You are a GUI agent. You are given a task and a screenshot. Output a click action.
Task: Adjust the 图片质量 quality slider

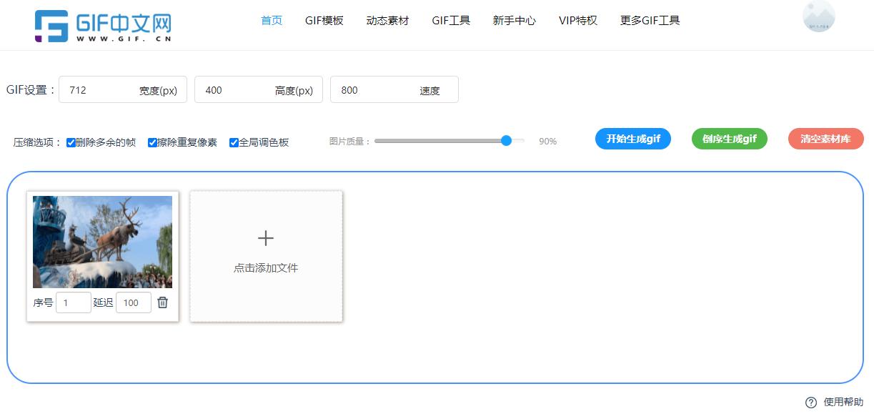point(507,141)
